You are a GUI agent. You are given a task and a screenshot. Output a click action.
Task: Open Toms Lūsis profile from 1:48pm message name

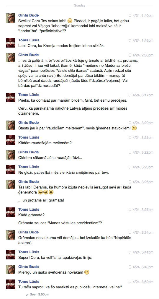tap(29, 40)
